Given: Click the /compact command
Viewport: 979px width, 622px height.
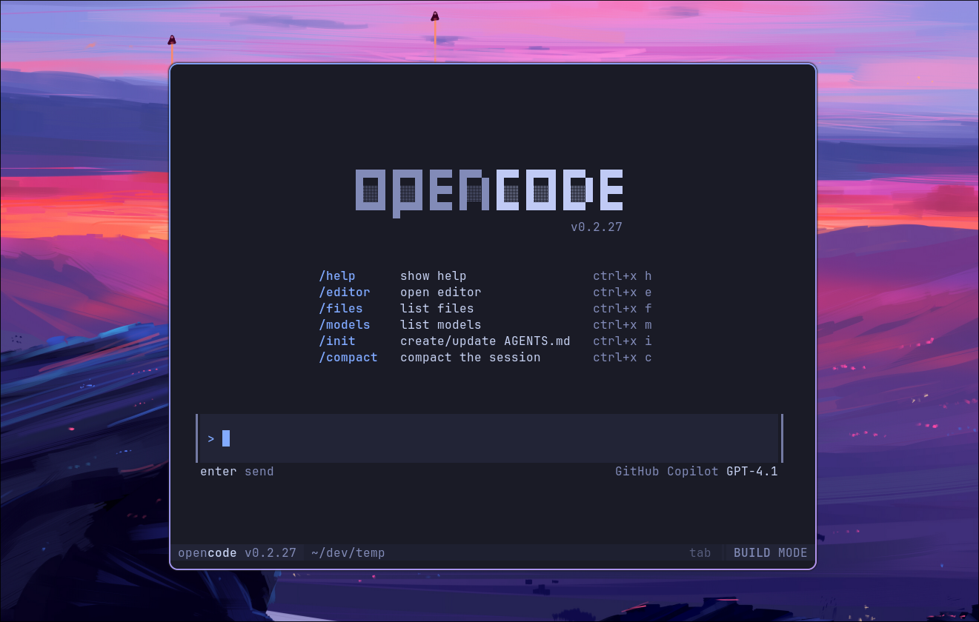Looking at the screenshot, I should 348,358.
